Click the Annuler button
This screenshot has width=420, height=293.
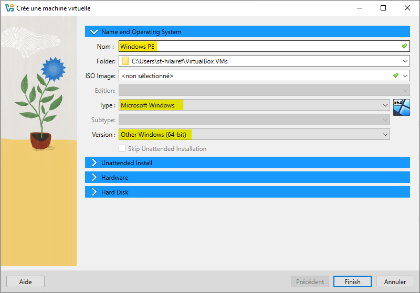tap(394, 281)
